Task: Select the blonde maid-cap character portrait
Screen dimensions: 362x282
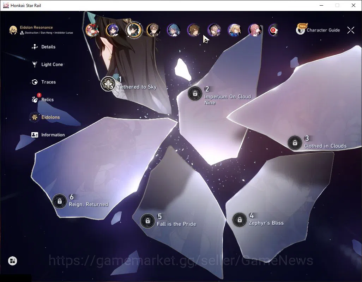Action: click(235, 30)
